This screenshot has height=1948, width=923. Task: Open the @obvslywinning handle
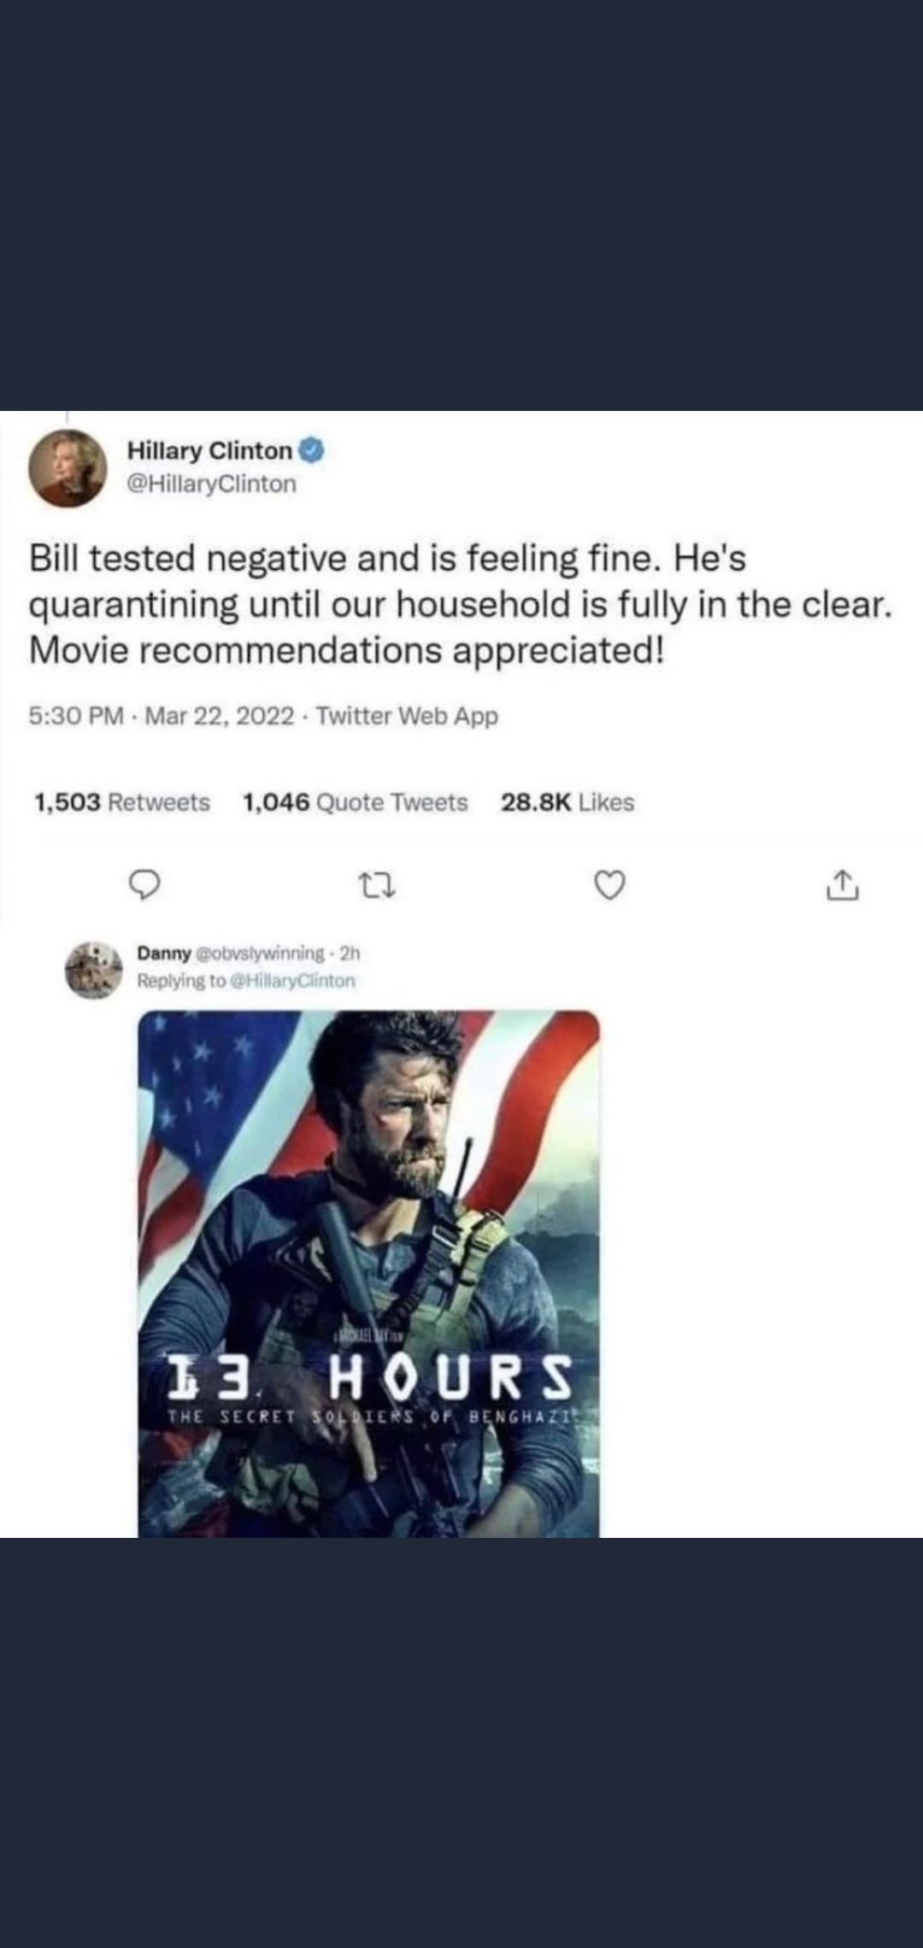[x=261, y=953]
